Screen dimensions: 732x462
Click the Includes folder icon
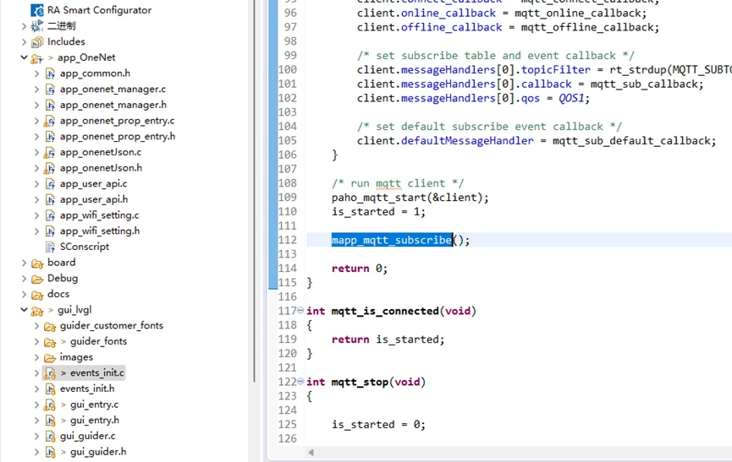click(x=37, y=42)
